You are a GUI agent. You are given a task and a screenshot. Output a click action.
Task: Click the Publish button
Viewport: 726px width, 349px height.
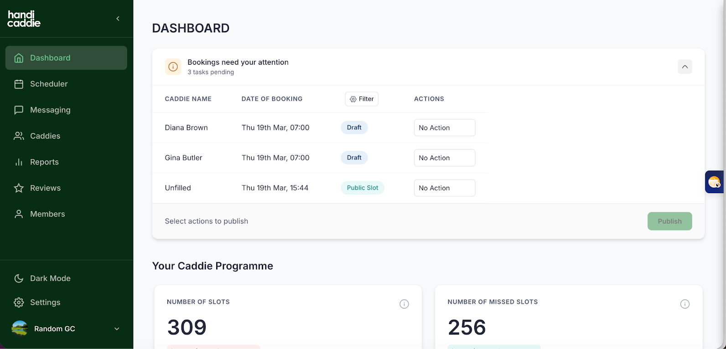(669, 221)
